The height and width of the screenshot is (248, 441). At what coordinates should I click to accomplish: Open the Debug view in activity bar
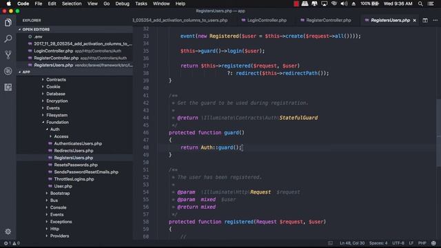coord(8,71)
